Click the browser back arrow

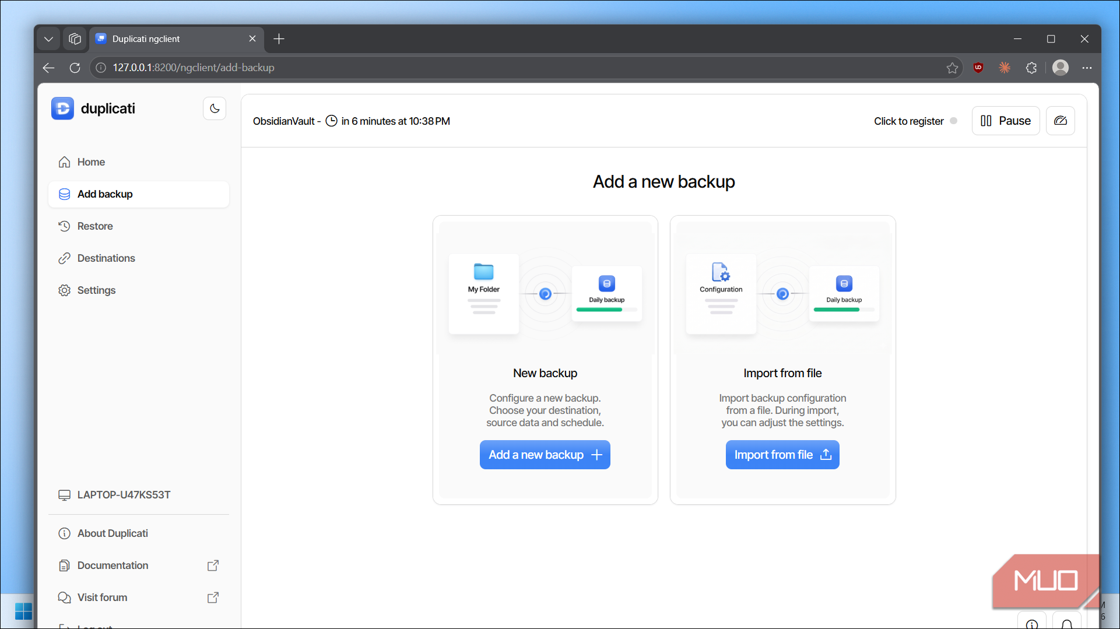(x=48, y=68)
